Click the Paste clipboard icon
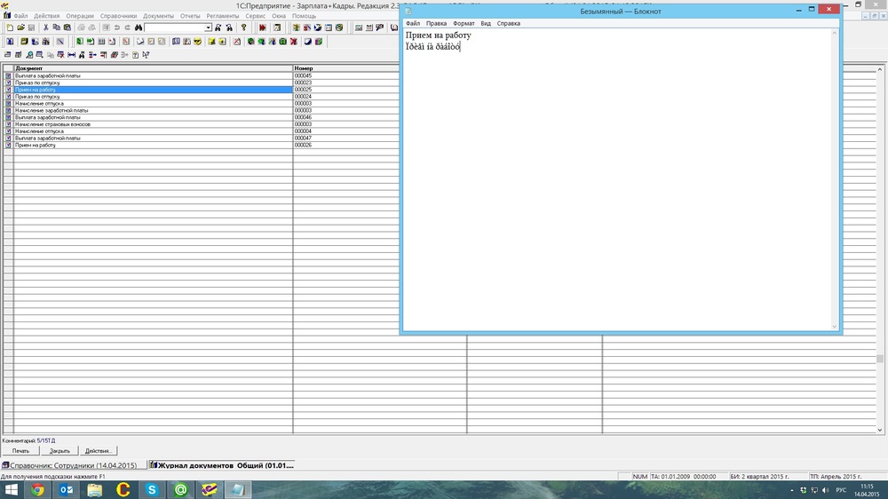The image size is (888, 499). 67,28
